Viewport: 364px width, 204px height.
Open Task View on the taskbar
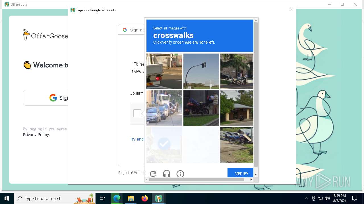click(102, 198)
